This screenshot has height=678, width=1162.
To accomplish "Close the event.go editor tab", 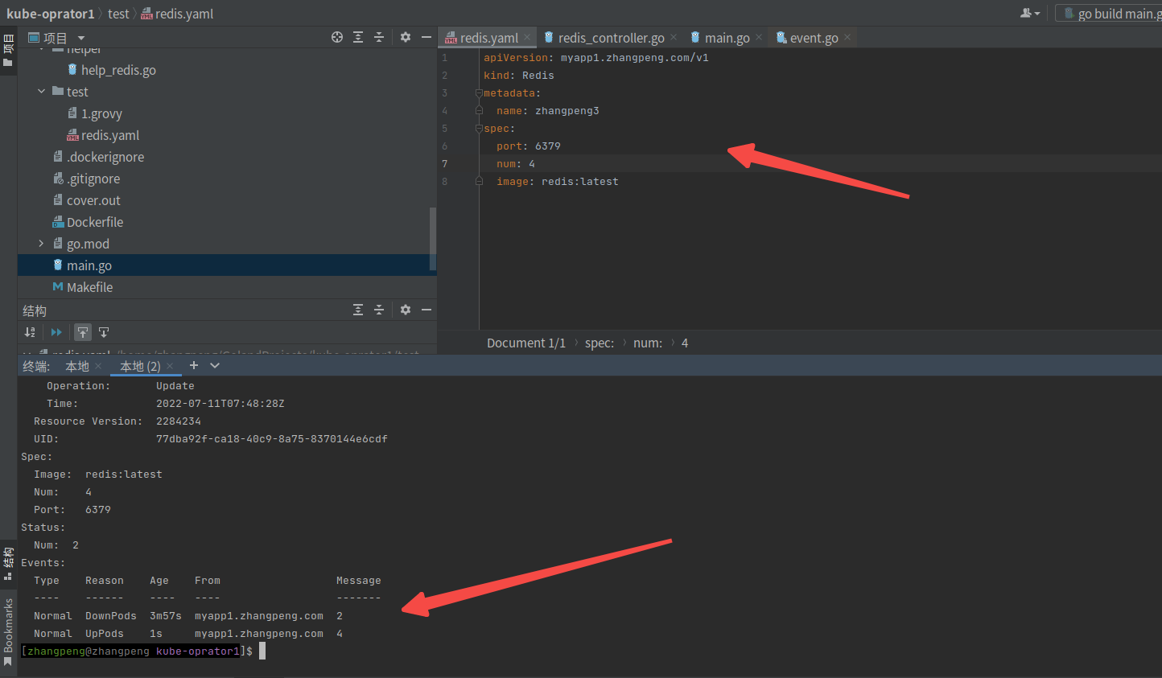I will click(847, 37).
